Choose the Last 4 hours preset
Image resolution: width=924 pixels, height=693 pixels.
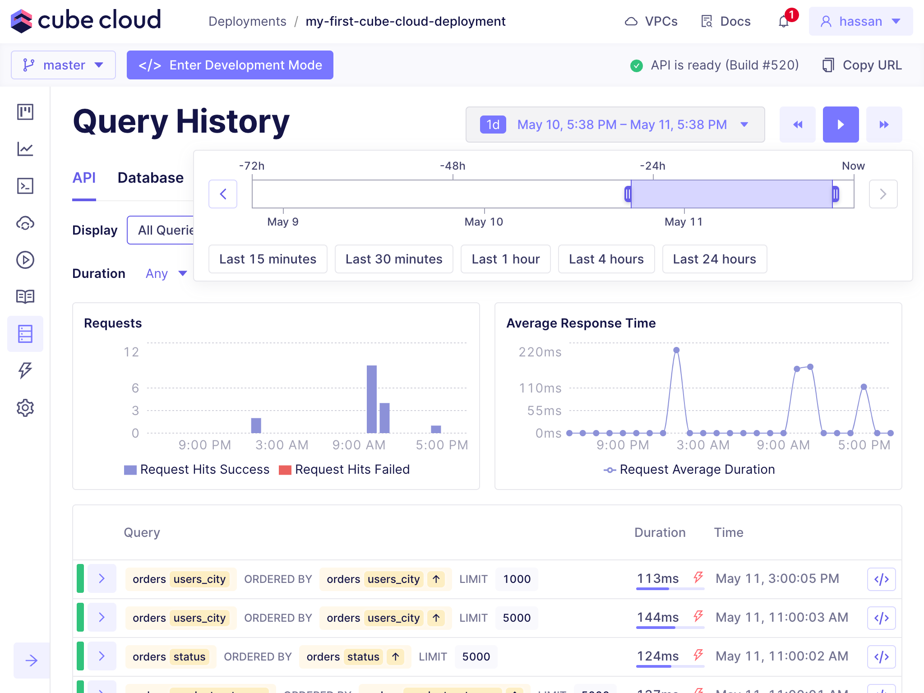pyautogui.click(x=606, y=259)
